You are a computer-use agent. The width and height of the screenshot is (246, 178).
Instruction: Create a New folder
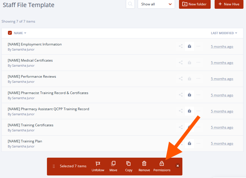[195, 4]
